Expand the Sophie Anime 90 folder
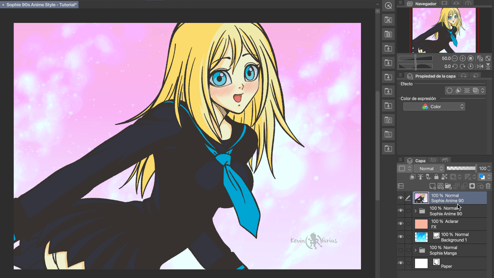 click(x=415, y=211)
